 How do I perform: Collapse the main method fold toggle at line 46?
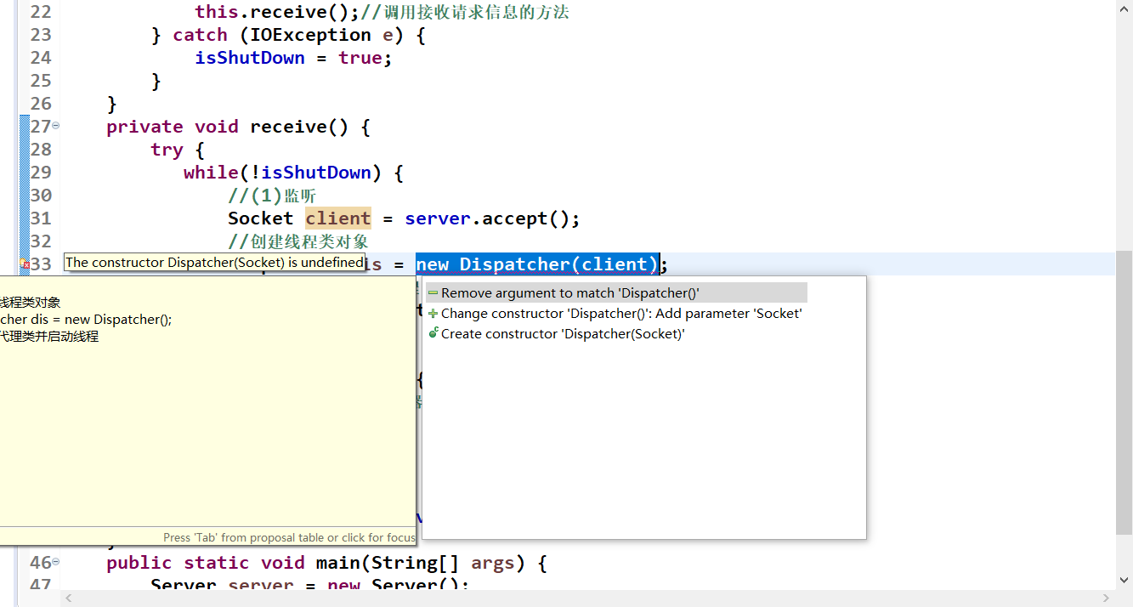56,561
